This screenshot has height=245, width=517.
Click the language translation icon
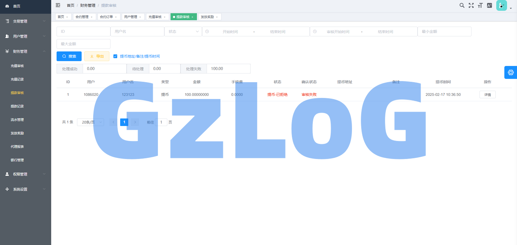pyautogui.click(x=490, y=5)
